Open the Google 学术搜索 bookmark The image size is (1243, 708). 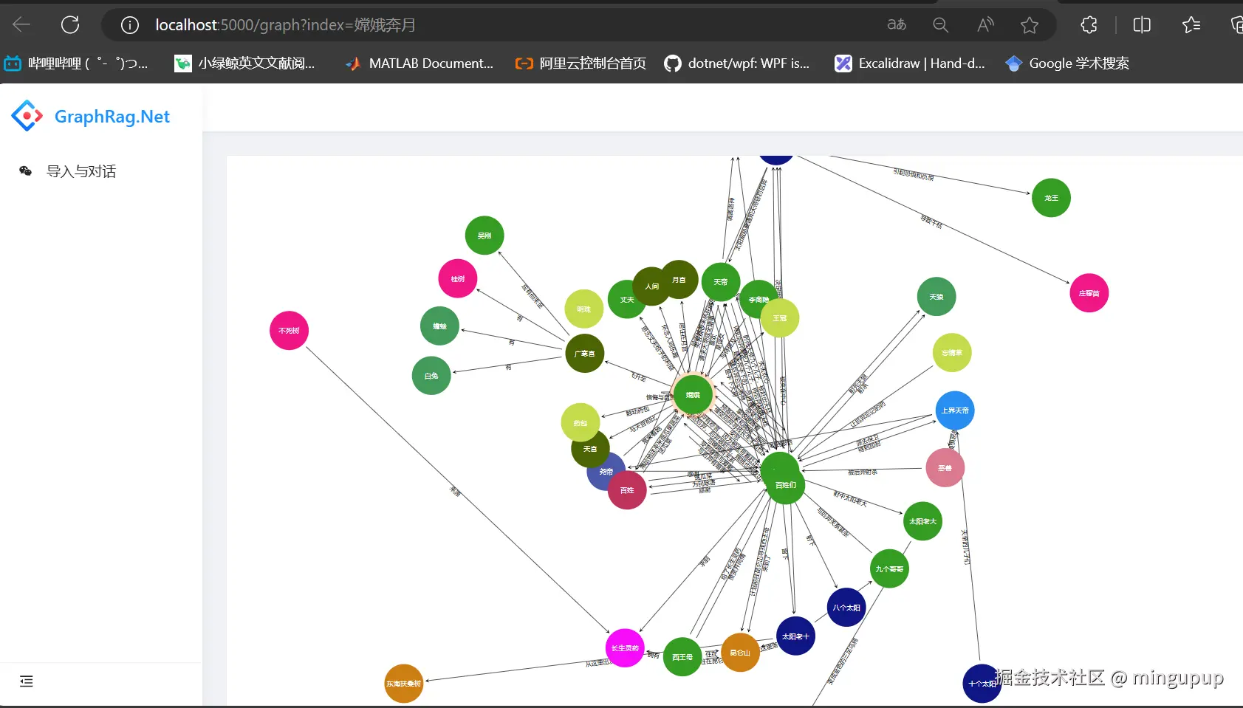1067,63
